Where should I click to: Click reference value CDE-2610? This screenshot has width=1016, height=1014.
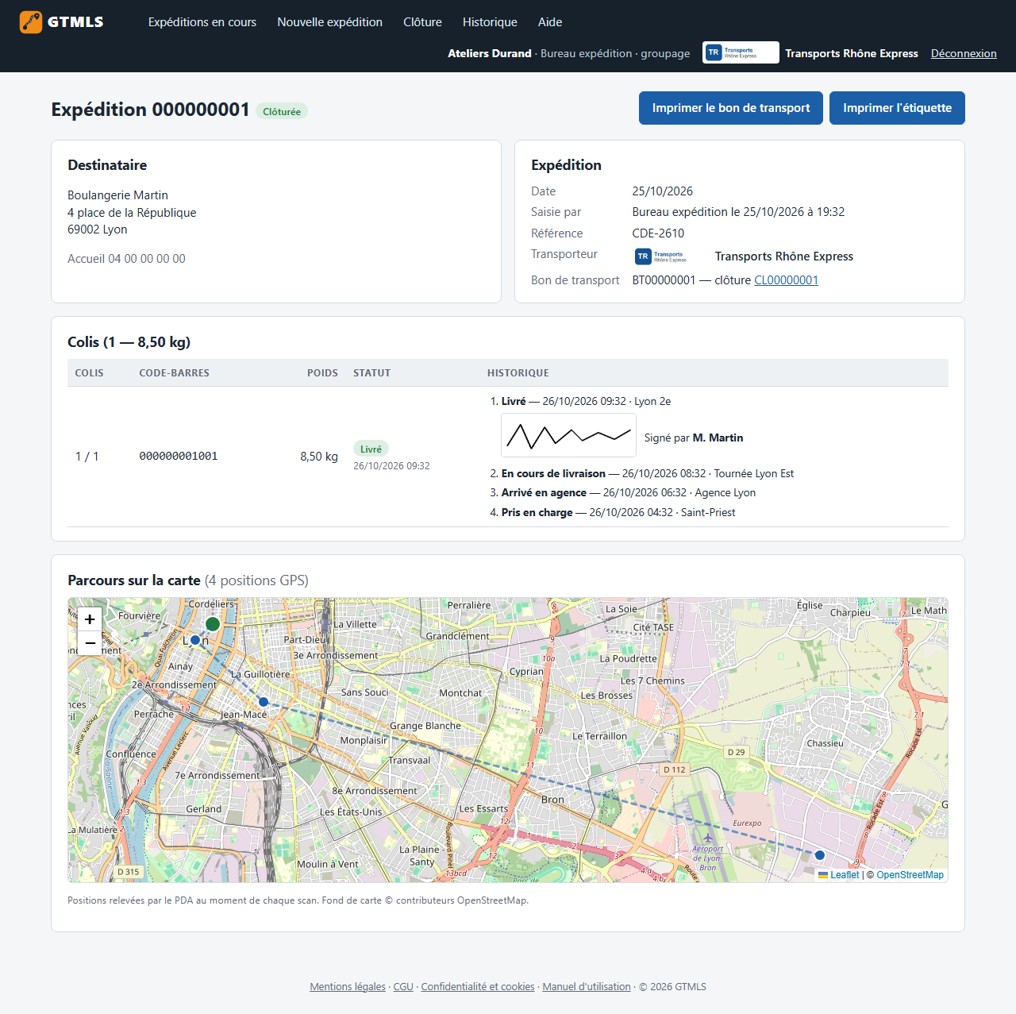coord(658,233)
